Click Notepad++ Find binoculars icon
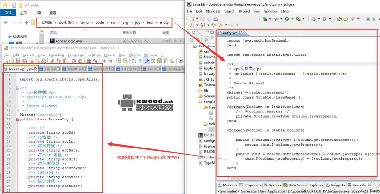 (x=89, y=61)
